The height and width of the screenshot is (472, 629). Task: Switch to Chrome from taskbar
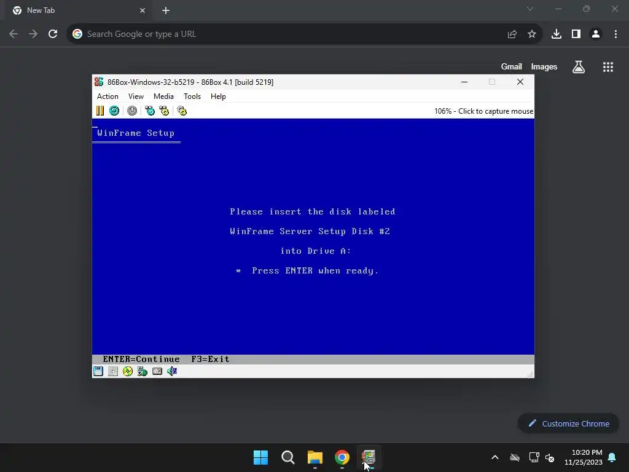click(342, 457)
